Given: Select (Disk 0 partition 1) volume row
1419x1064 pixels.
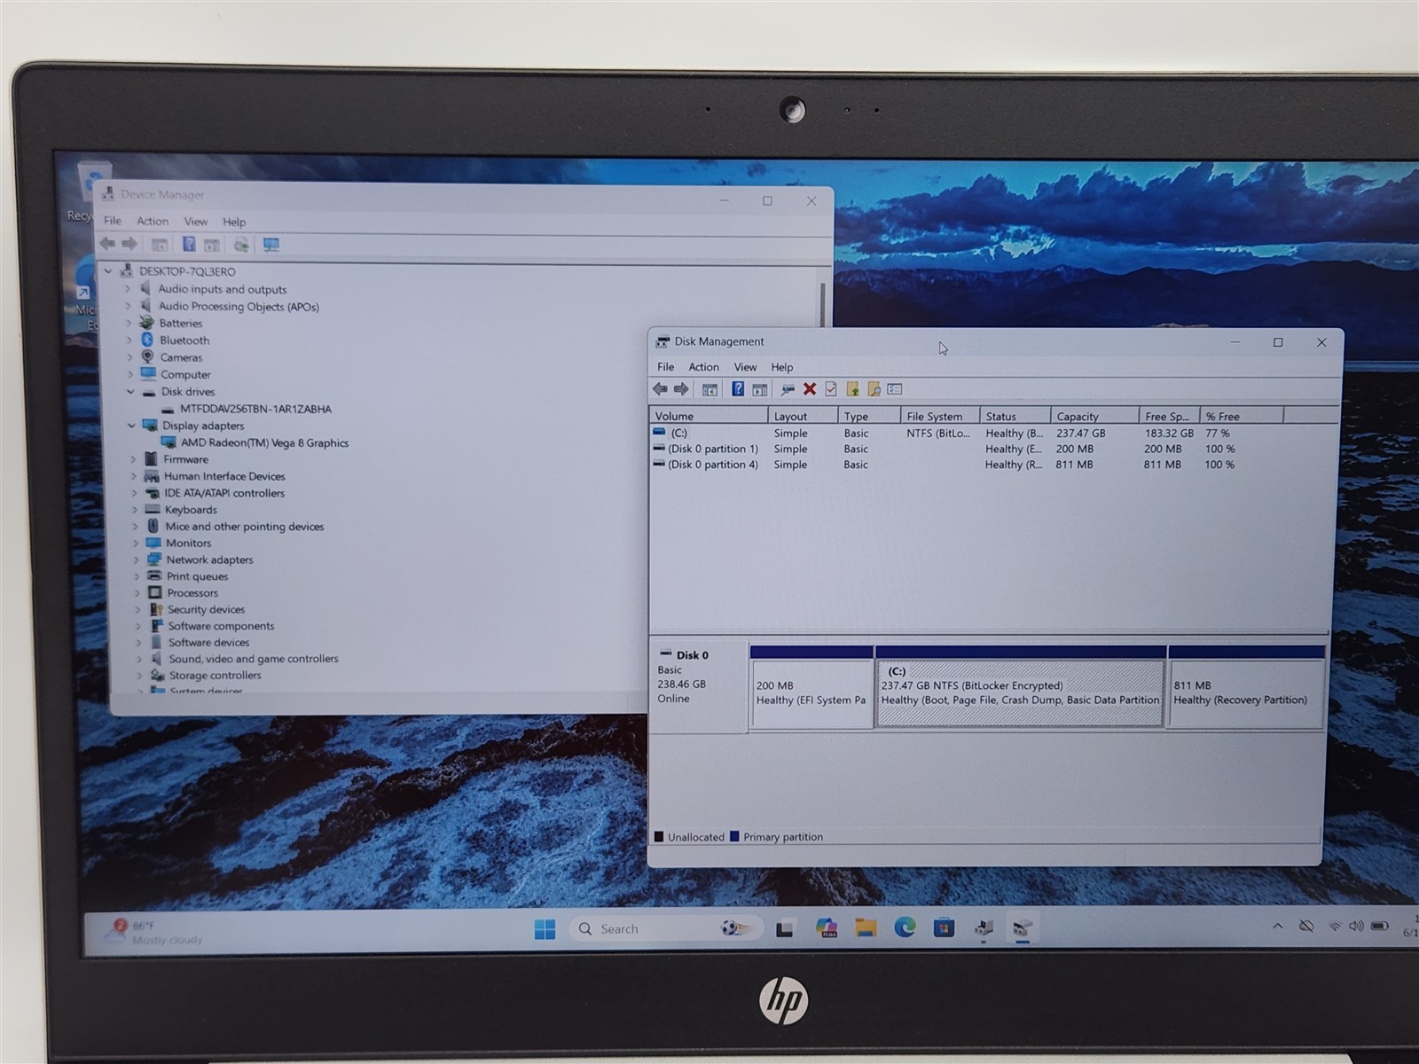Looking at the screenshot, I should [x=945, y=449].
